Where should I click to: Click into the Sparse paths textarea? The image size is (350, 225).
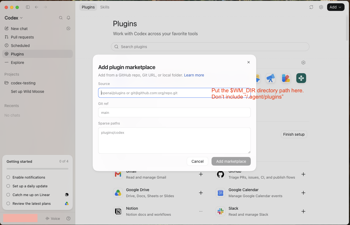(174, 141)
